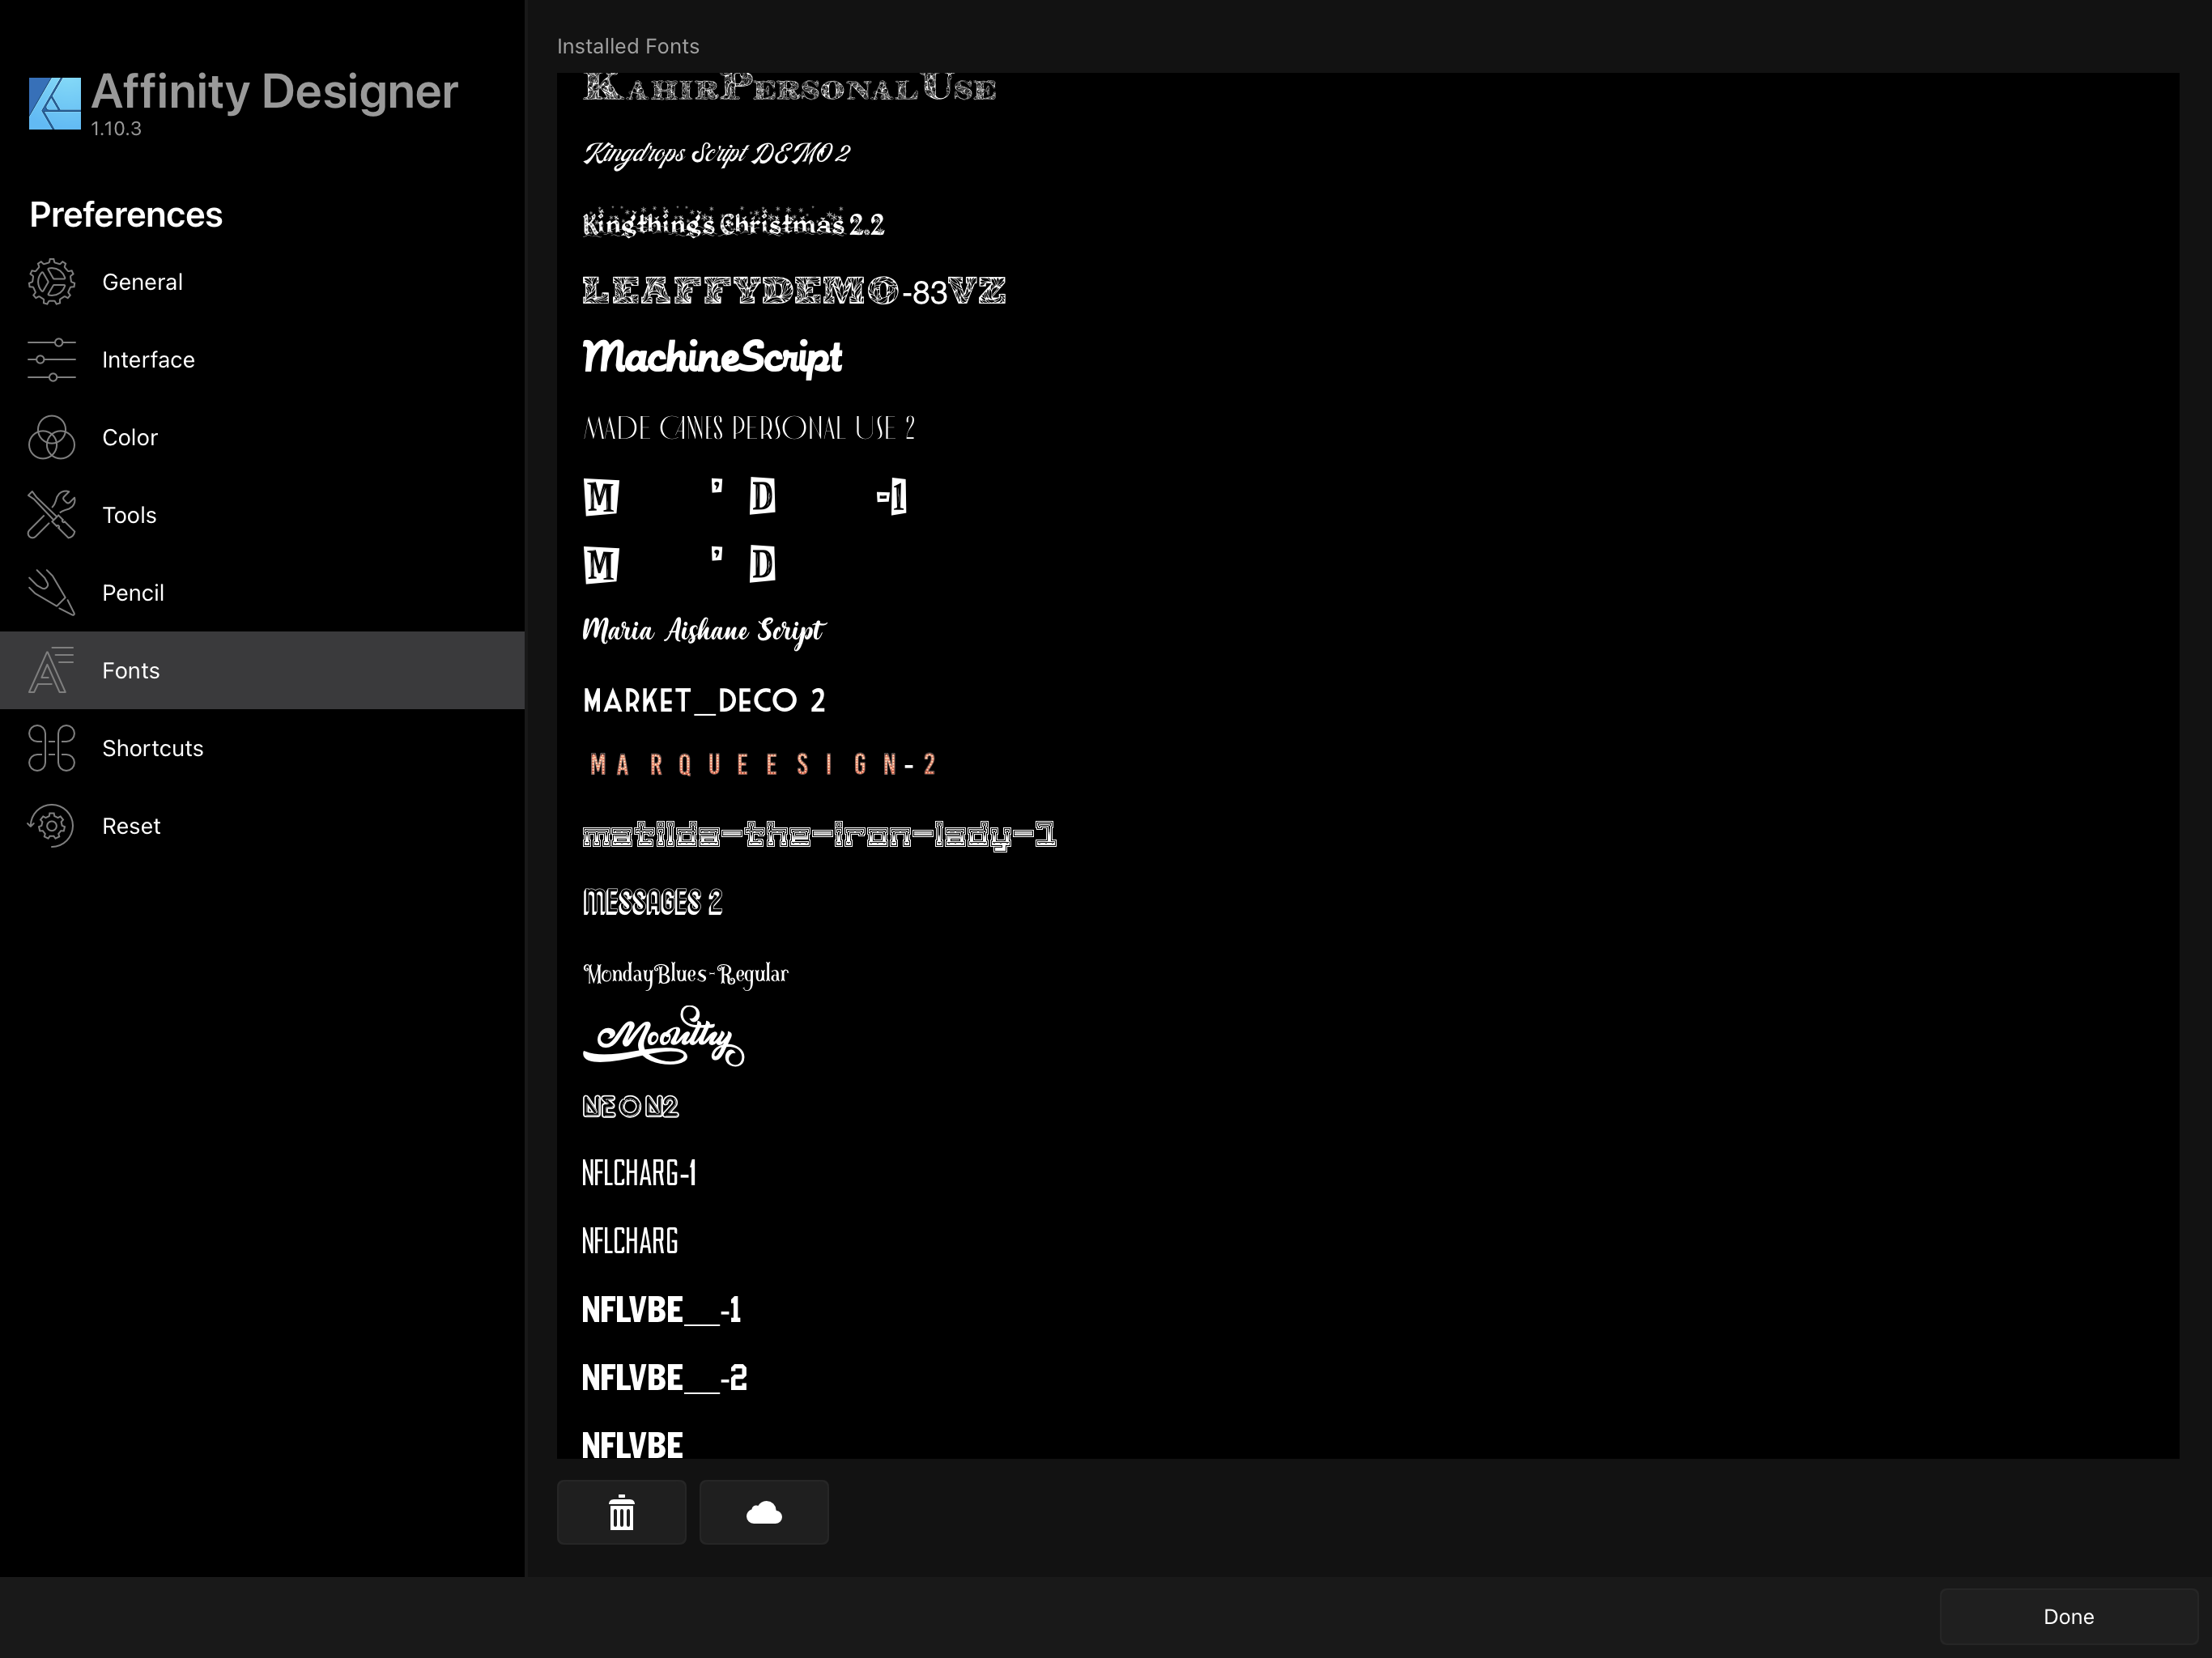Select Kingdrops Script DEMO 2 font

(716, 153)
